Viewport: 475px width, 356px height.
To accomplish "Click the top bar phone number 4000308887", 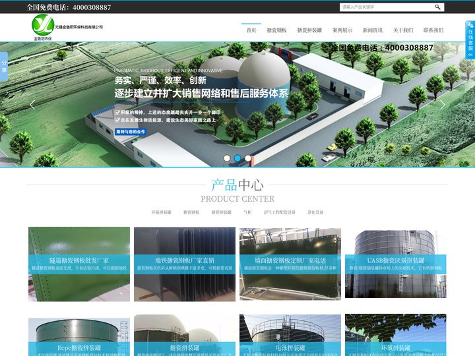I will coord(92,7).
